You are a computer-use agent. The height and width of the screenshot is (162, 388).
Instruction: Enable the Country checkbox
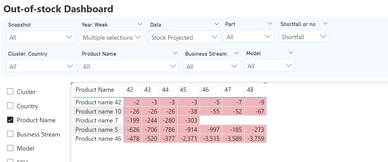(x=10, y=105)
